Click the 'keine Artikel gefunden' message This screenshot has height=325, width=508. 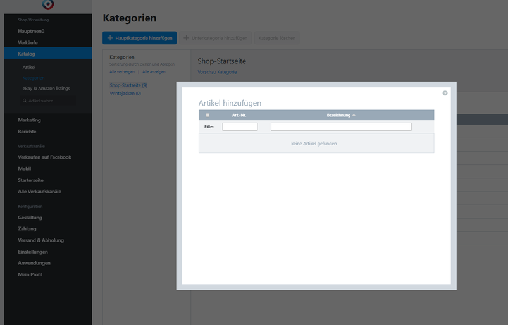pyautogui.click(x=314, y=144)
